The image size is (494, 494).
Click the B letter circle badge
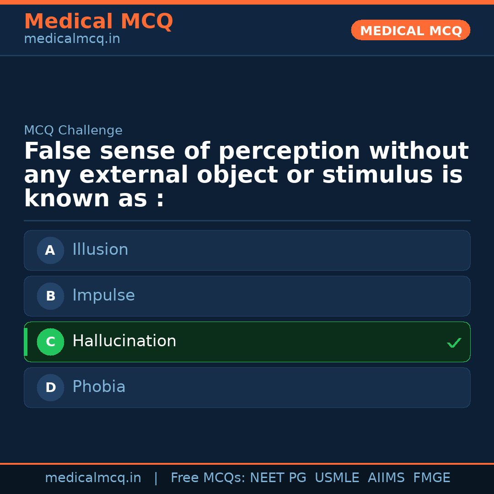pos(50,296)
